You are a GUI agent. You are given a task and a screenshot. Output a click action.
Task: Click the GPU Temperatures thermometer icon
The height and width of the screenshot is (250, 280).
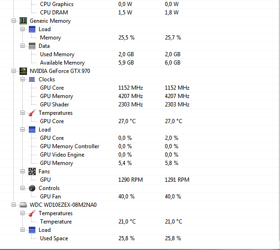coord(32,113)
